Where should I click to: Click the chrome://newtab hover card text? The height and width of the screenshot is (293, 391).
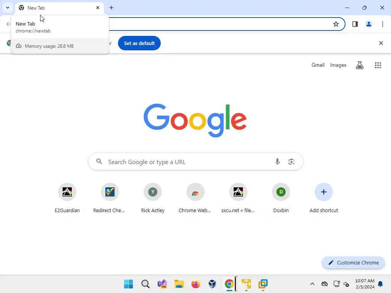pyautogui.click(x=33, y=31)
